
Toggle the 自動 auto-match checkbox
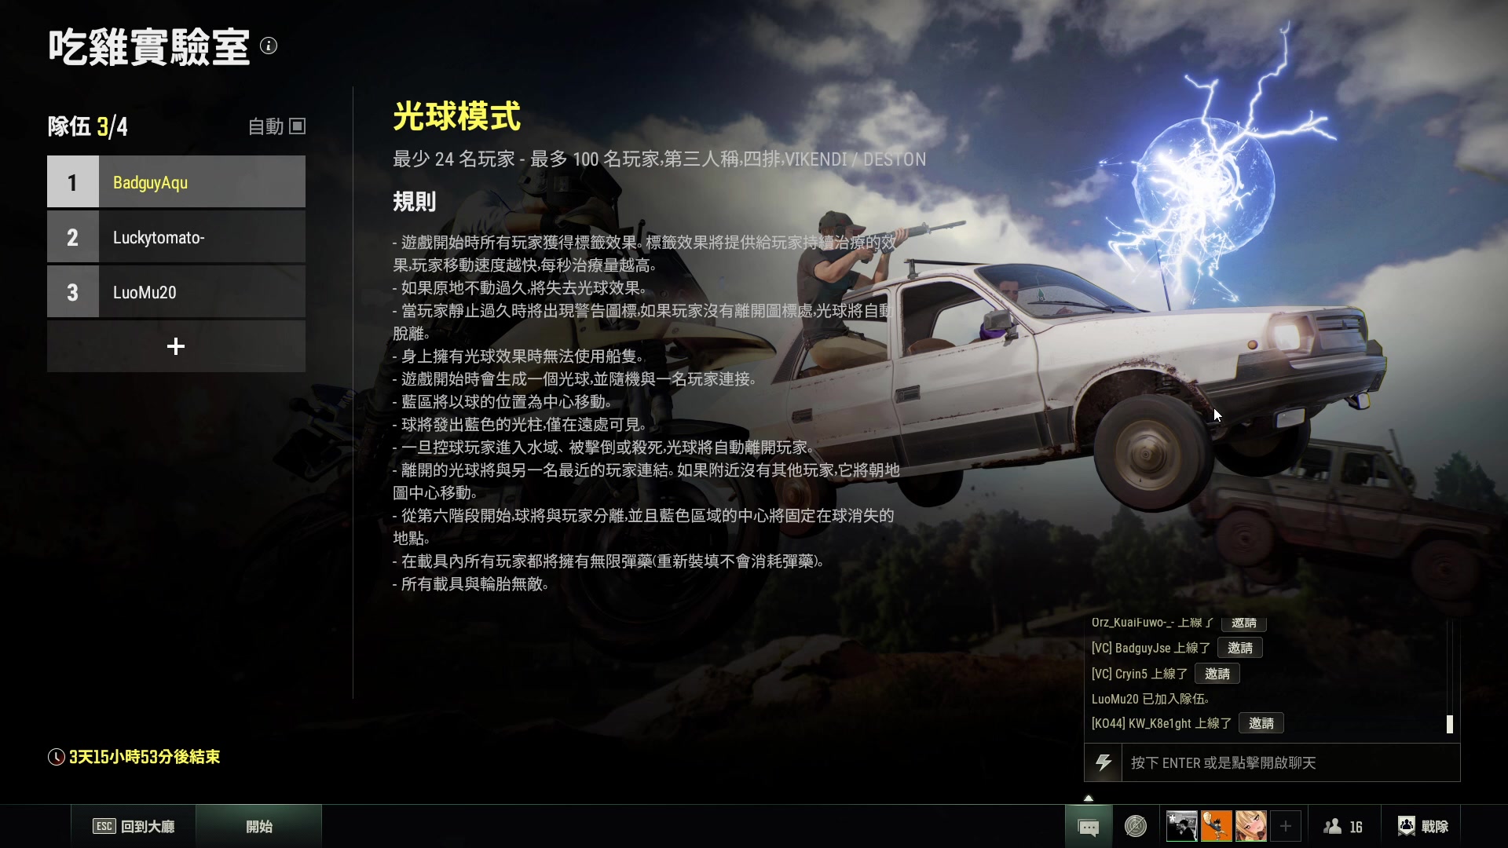click(298, 126)
